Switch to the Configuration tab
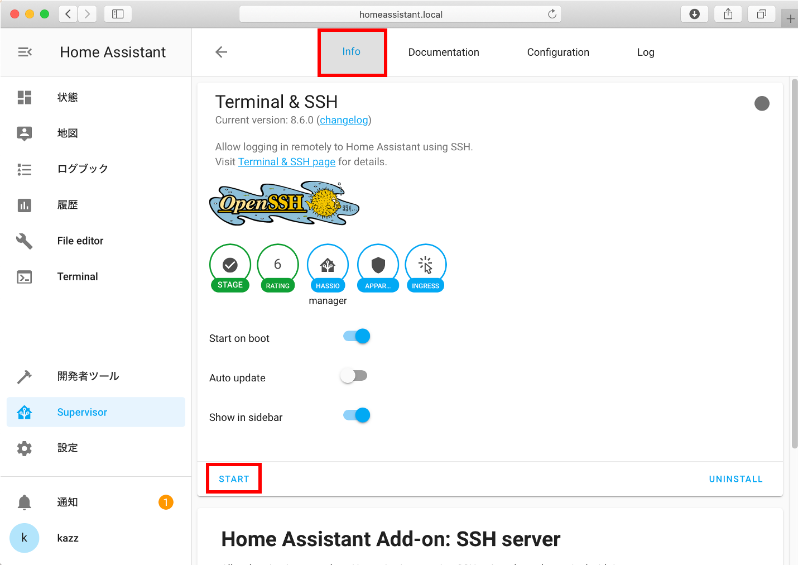798x565 pixels. [x=558, y=52]
